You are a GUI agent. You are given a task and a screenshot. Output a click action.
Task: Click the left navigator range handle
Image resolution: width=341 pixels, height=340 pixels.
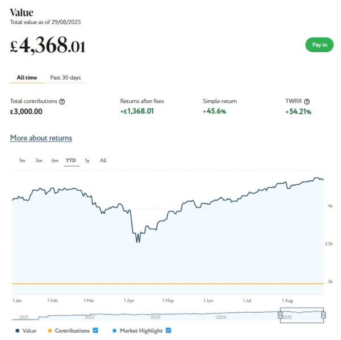point(280,314)
